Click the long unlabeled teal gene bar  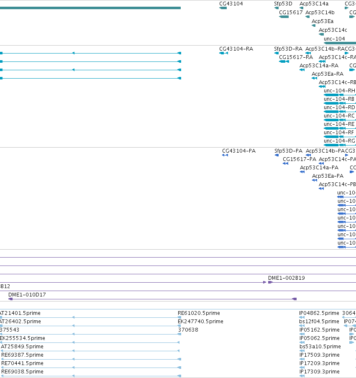[90, 8]
